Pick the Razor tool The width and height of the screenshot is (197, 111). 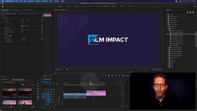(38, 89)
